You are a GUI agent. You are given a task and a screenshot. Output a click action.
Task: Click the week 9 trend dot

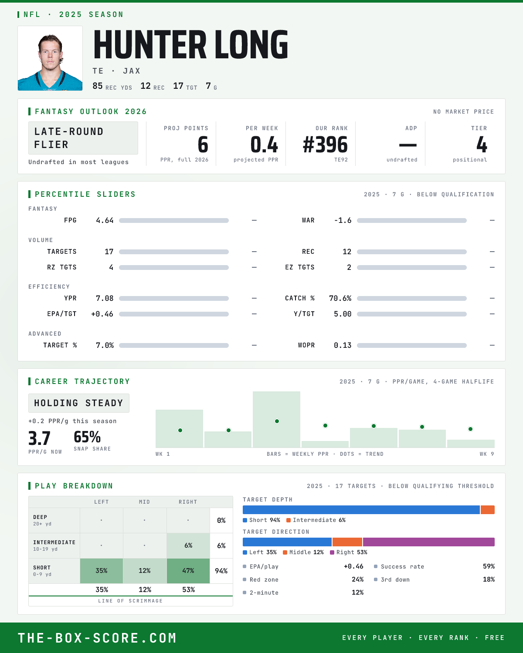pyautogui.click(x=470, y=429)
